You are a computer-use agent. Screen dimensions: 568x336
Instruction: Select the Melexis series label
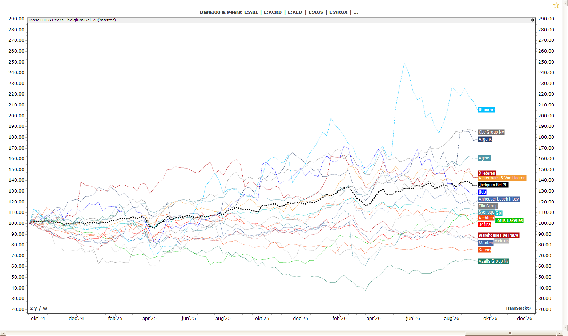(x=501, y=241)
